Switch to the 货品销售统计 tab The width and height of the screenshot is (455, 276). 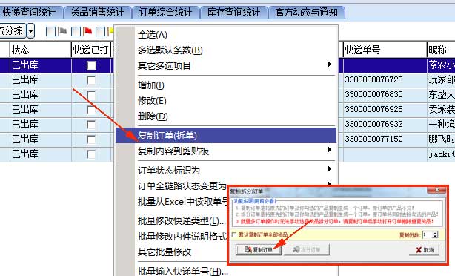point(97,12)
